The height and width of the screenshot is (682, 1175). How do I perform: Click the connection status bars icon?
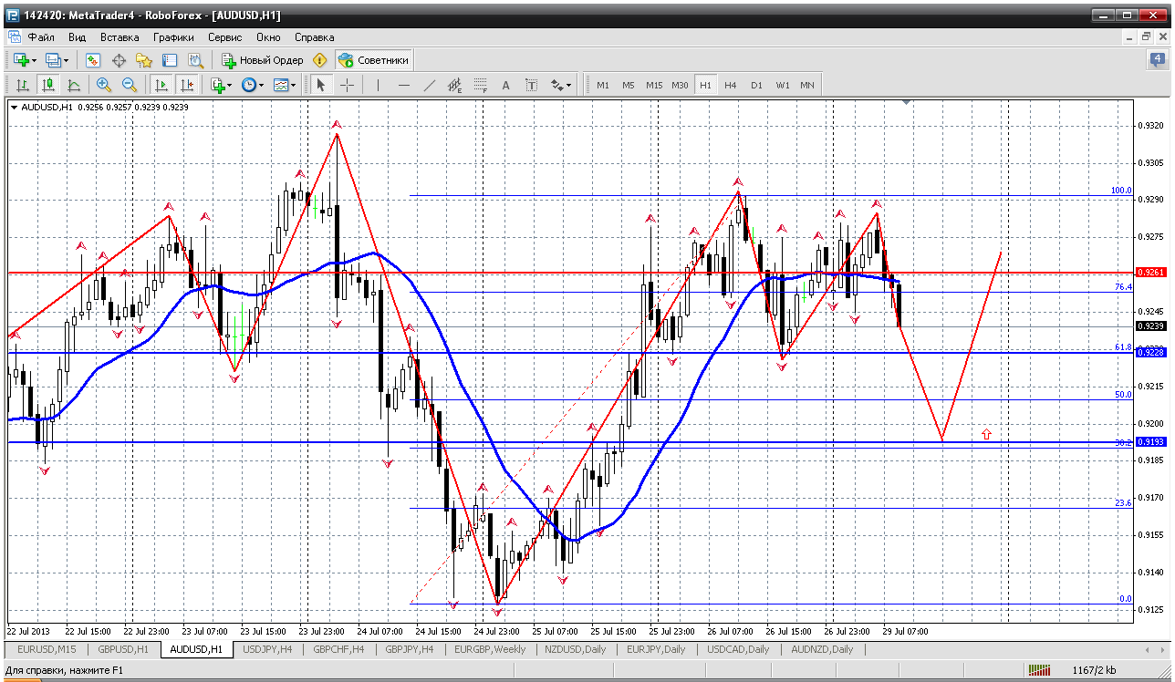point(1040,671)
